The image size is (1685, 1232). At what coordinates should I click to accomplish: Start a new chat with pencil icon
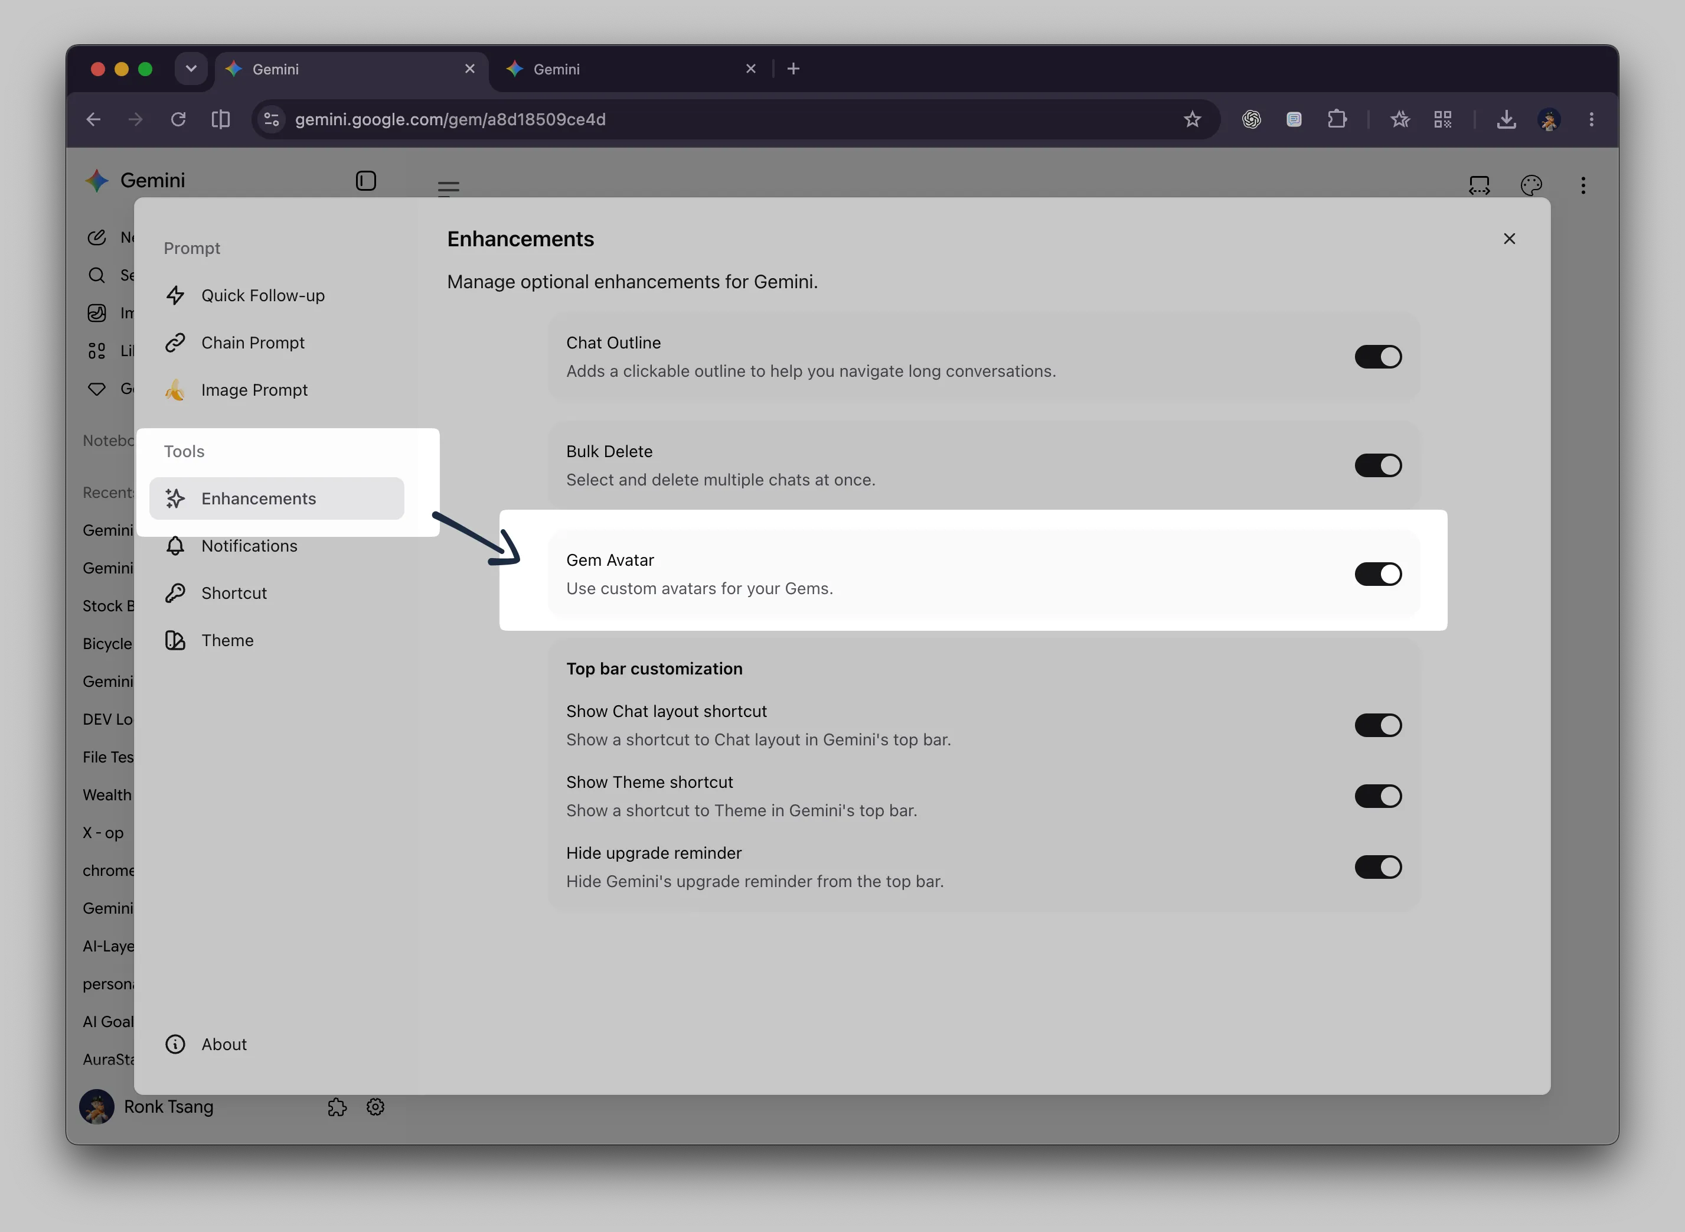tap(97, 237)
